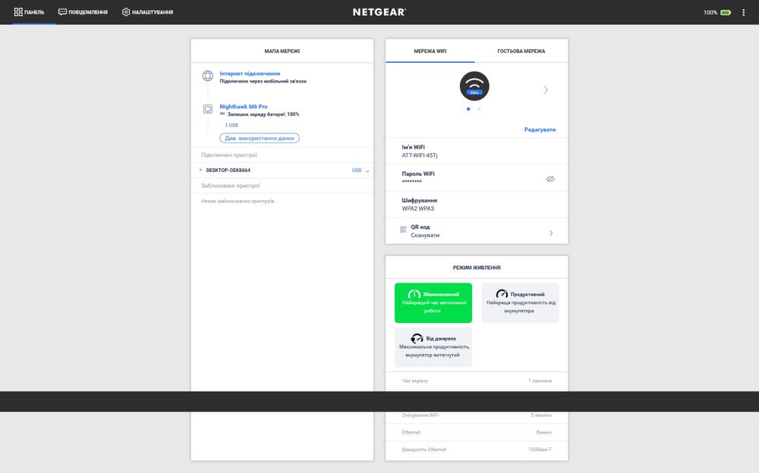Click the Ethernet Вимкн row
Screen dimensions: 759x473
[477, 432]
